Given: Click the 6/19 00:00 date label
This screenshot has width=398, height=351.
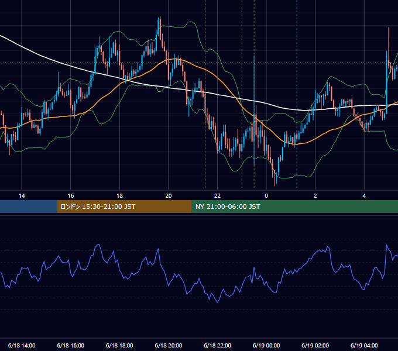Looking at the screenshot, I should click(266, 345).
